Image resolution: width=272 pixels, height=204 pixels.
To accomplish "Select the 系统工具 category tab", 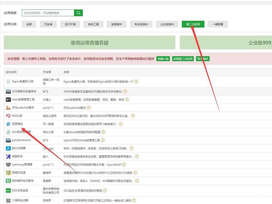I will [93, 24].
